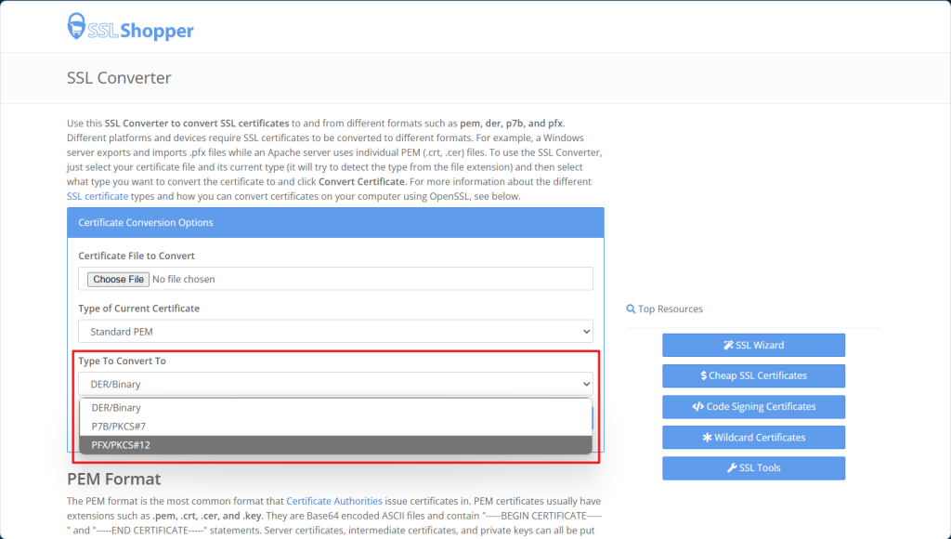Open the Type of Current Certificate dropdown

tap(335, 331)
